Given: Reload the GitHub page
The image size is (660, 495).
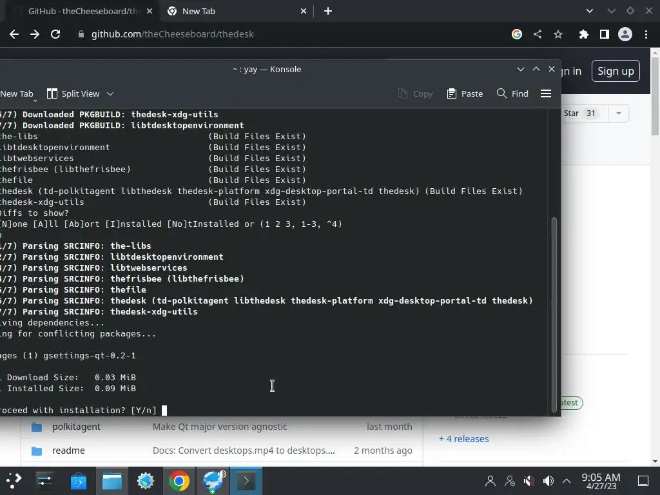Looking at the screenshot, I should pyautogui.click(x=55, y=34).
